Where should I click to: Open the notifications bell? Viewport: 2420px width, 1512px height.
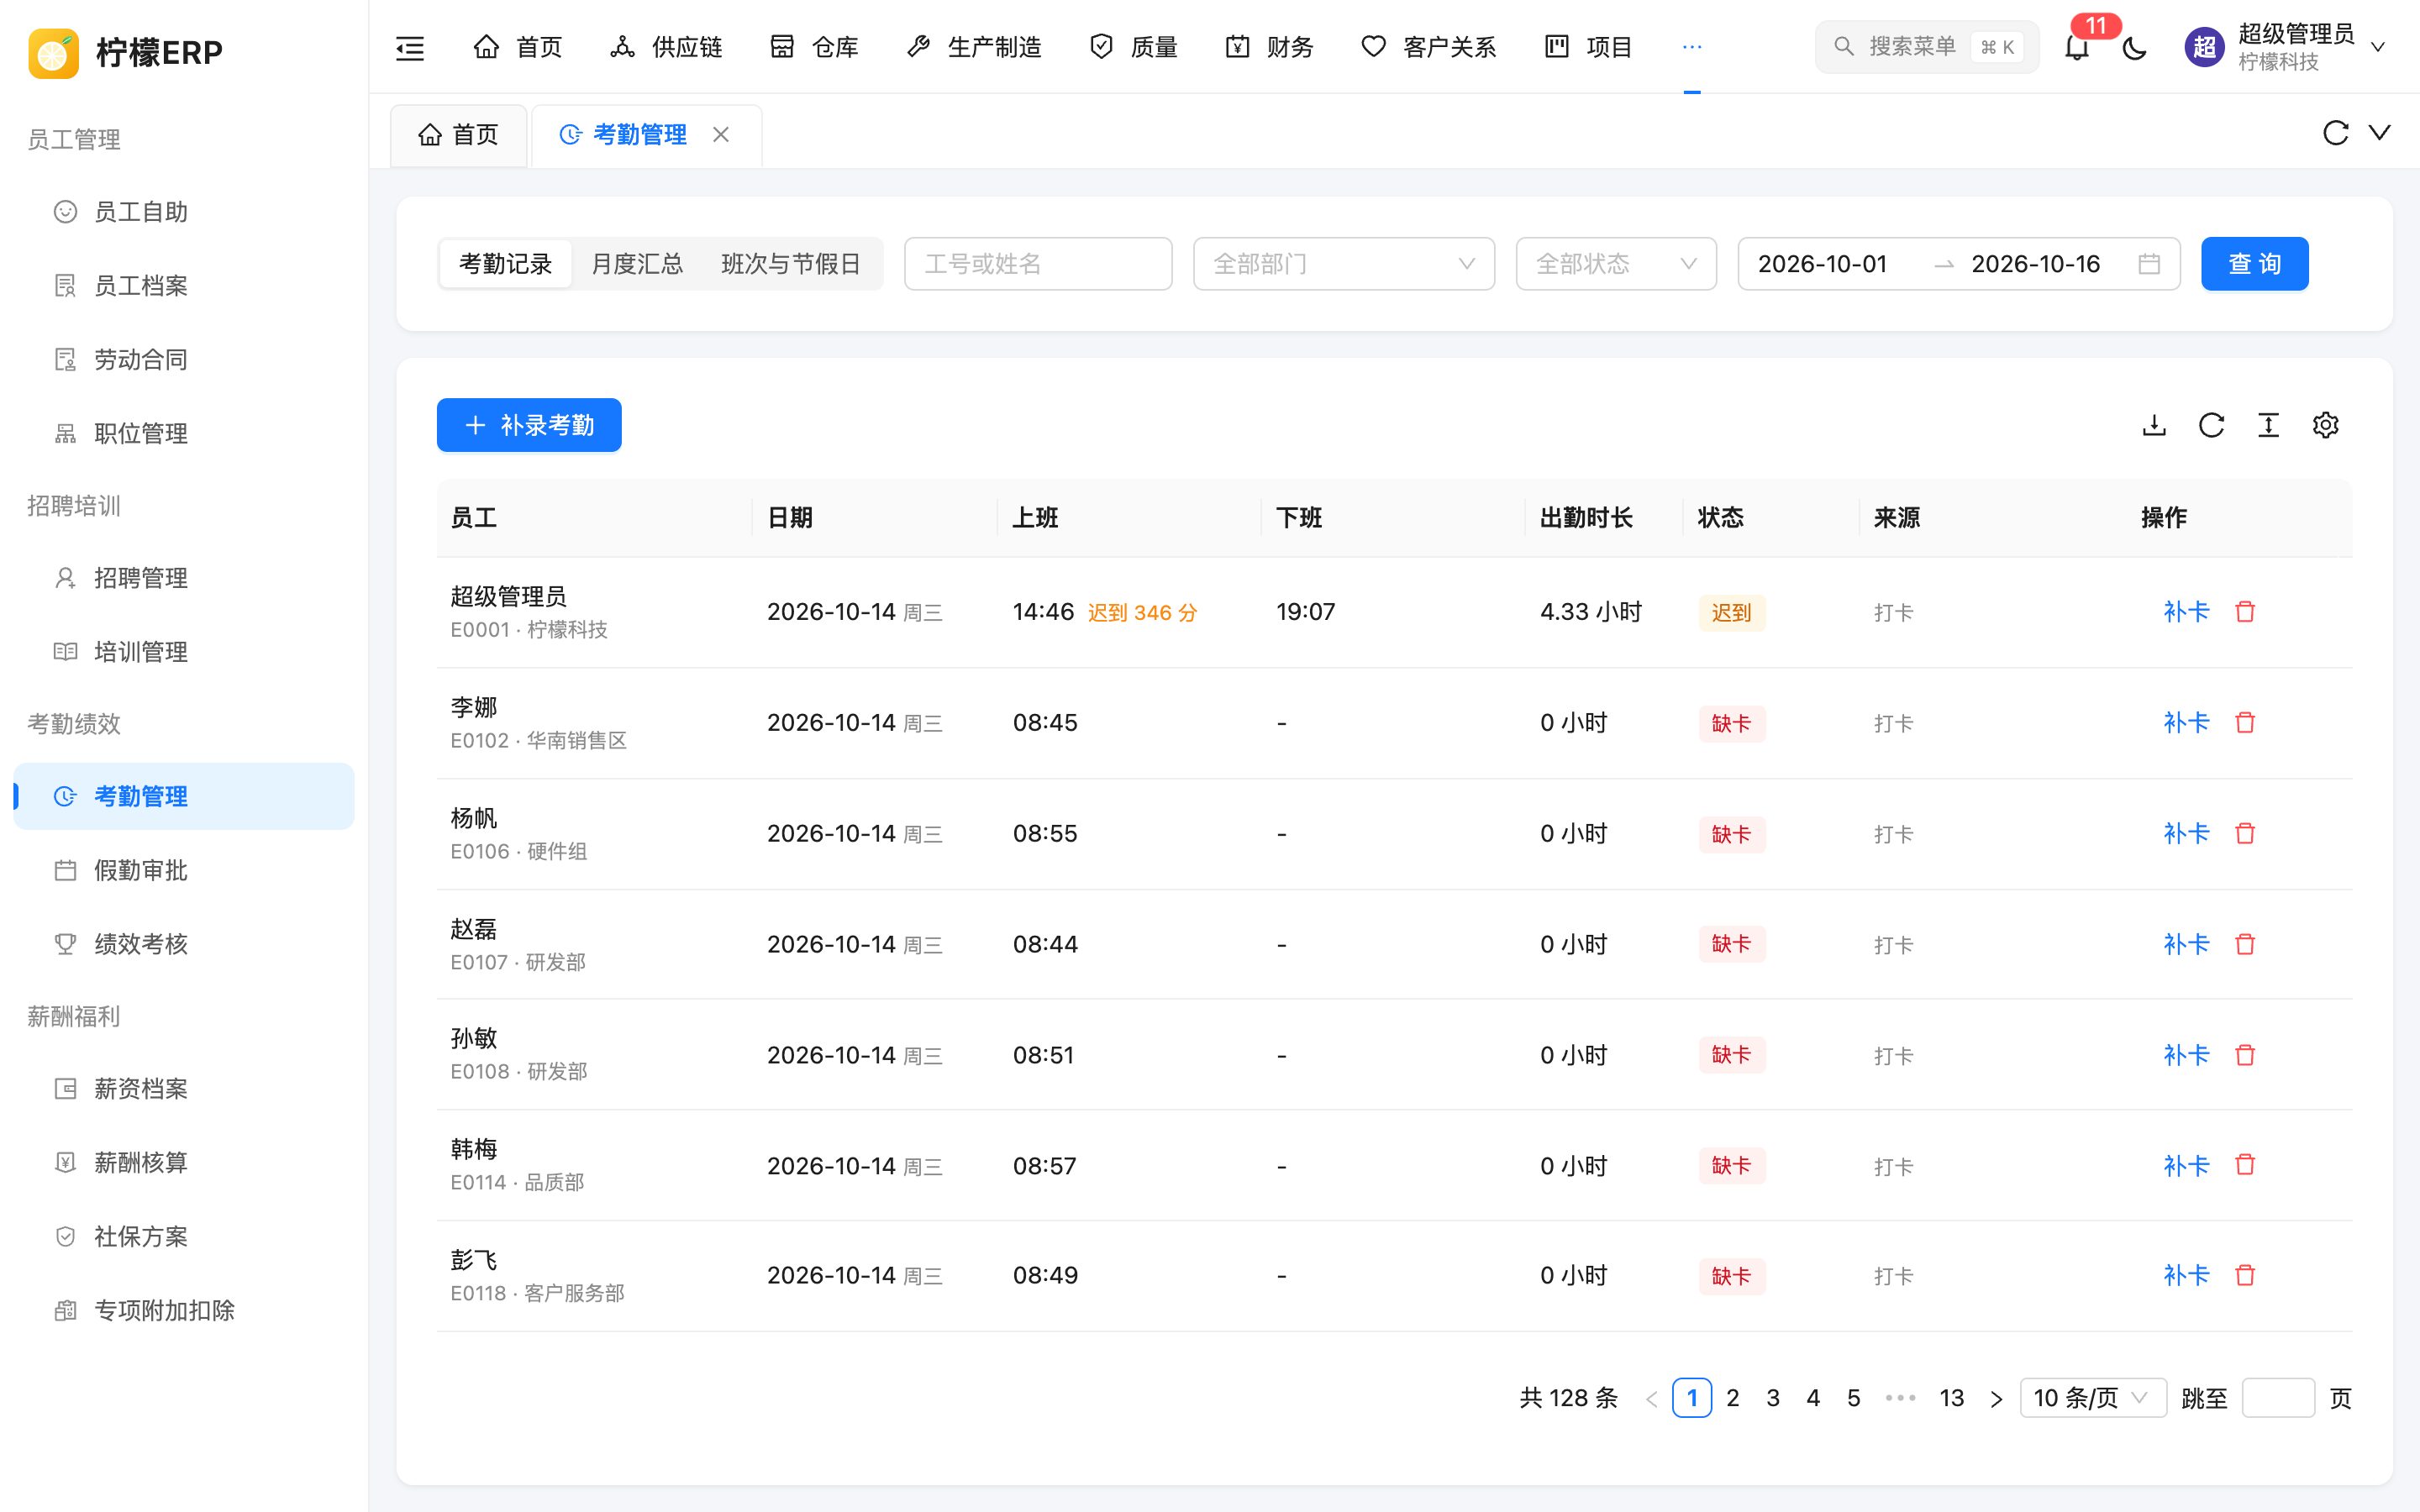coord(2077,47)
